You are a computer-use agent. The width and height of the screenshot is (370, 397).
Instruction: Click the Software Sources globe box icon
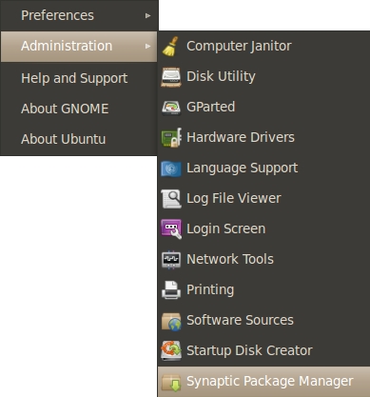171,321
